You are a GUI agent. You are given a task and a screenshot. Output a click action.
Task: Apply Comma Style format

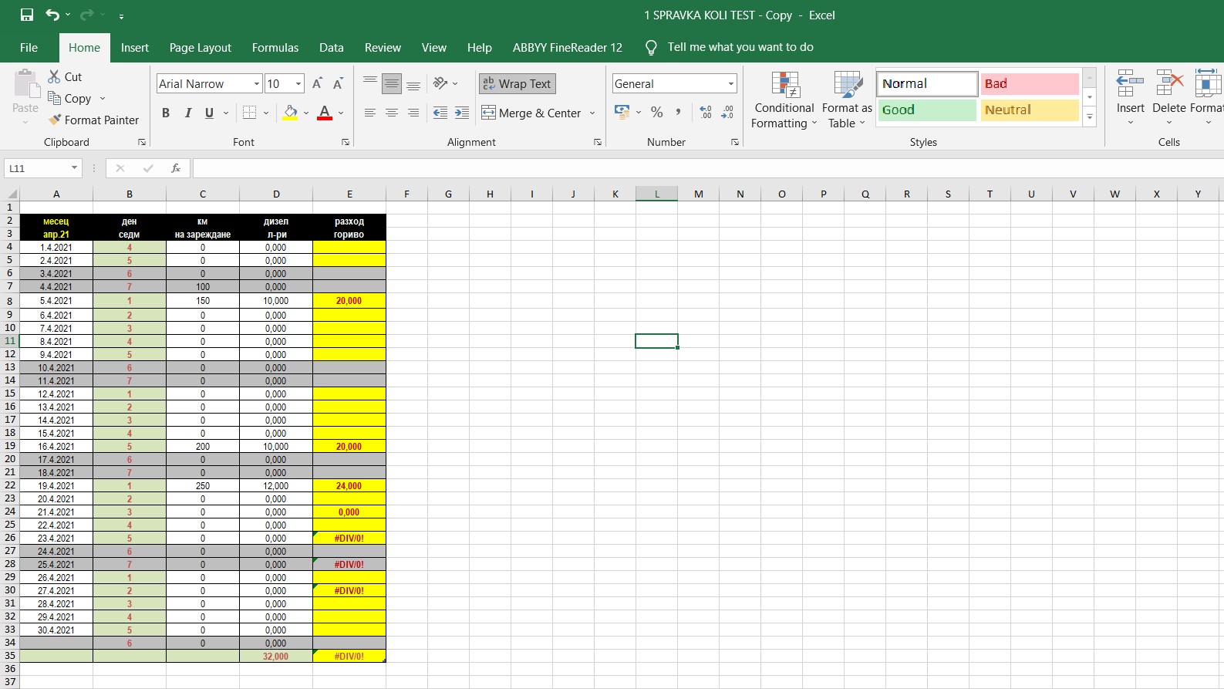point(678,112)
